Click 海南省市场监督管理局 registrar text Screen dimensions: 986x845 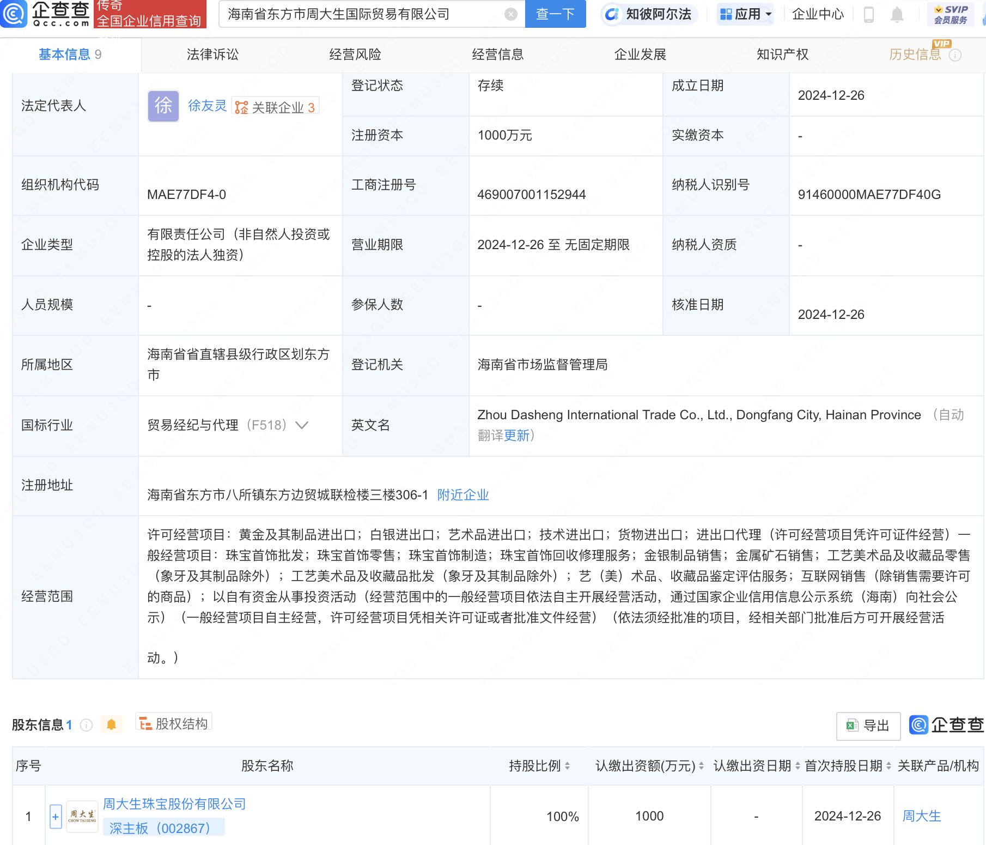point(543,365)
